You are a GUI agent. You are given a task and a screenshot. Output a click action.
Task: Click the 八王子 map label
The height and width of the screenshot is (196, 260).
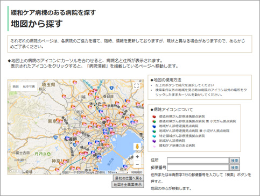click(65, 128)
